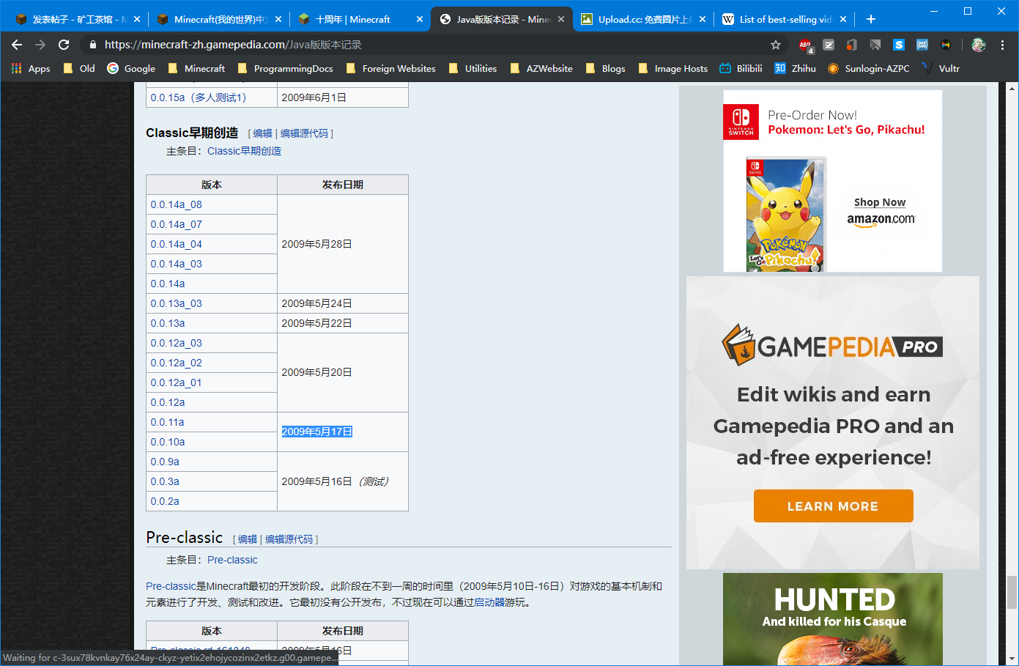Open the Apps bookmarks shortcut
Screen dimensions: 1019x666
pyautogui.click(x=31, y=69)
